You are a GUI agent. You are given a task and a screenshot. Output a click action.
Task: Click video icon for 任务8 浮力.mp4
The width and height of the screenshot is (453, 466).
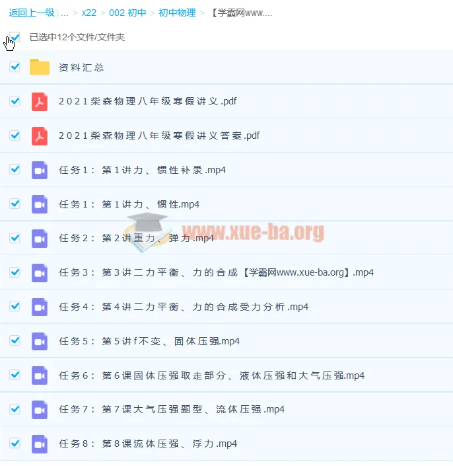coord(40,444)
